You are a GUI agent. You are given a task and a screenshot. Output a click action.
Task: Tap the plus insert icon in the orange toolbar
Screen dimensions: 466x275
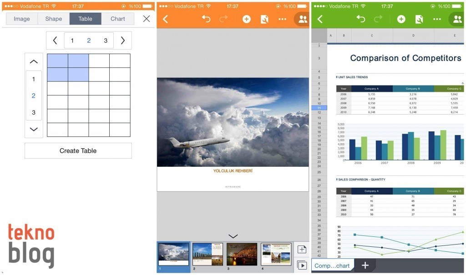[246, 19]
